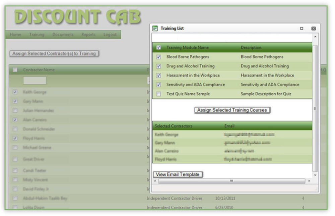Uncheck Gary Mann in contractor list

(x=15, y=101)
